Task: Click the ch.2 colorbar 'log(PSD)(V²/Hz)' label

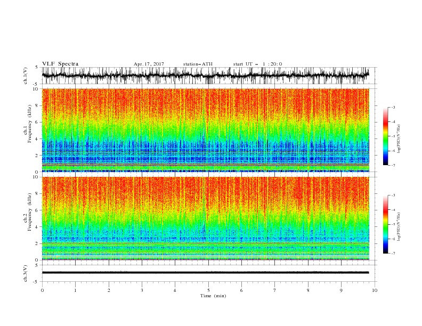Action: pyautogui.click(x=399, y=226)
